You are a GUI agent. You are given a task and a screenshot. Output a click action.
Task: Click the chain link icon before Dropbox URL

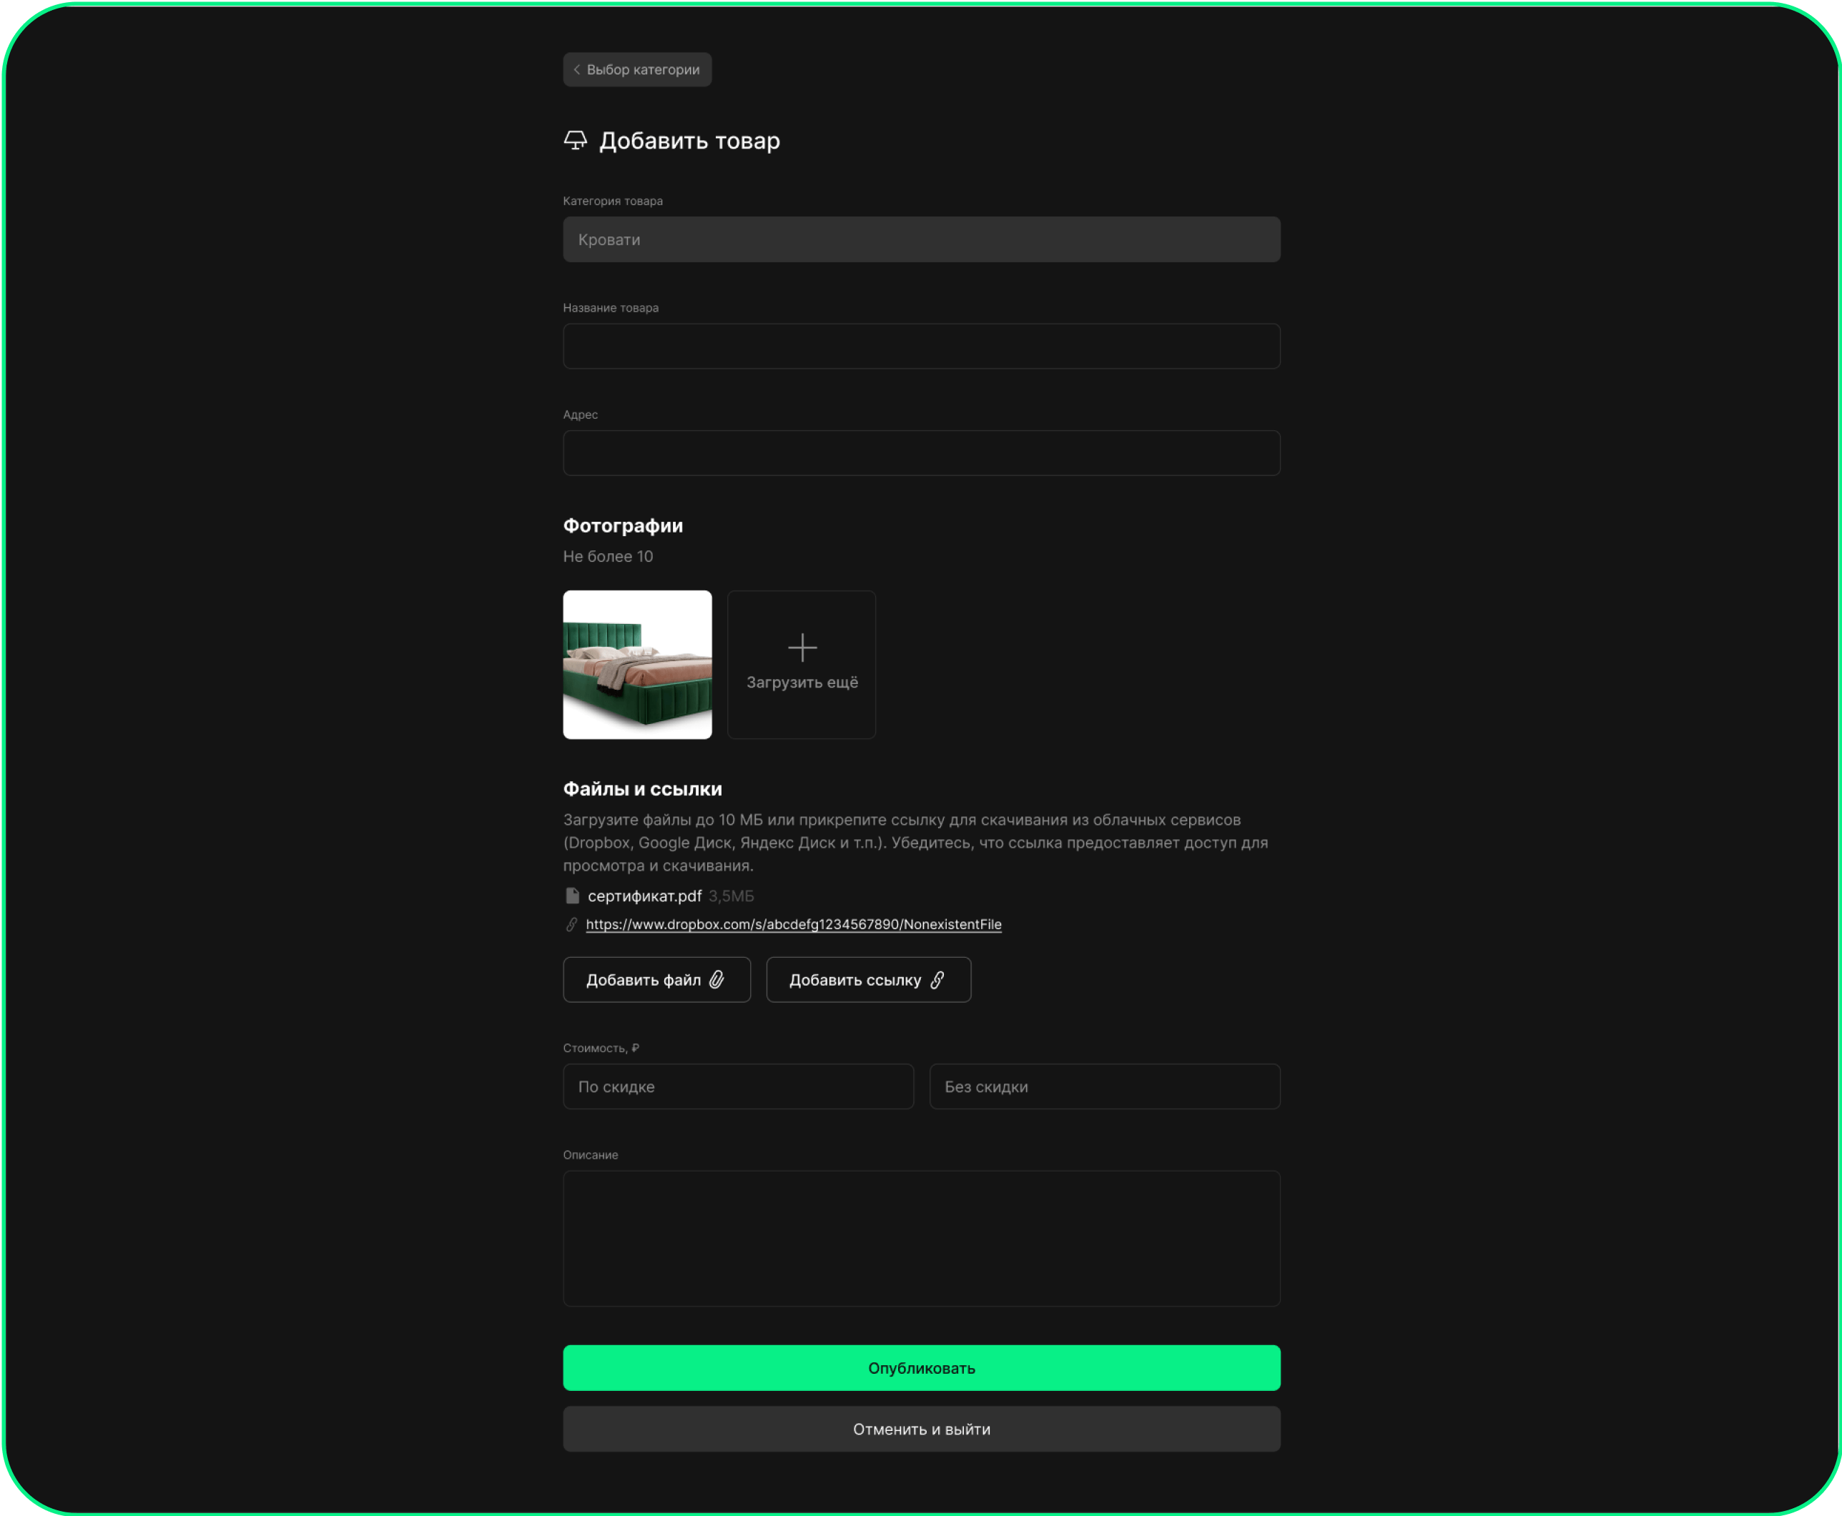[572, 924]
